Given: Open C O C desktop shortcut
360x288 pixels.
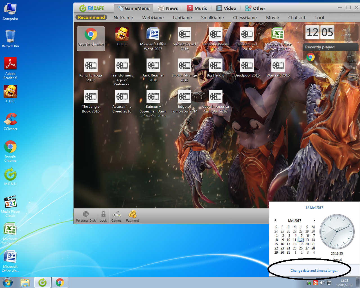Looking at the screenshot, I should pos(10,94).
